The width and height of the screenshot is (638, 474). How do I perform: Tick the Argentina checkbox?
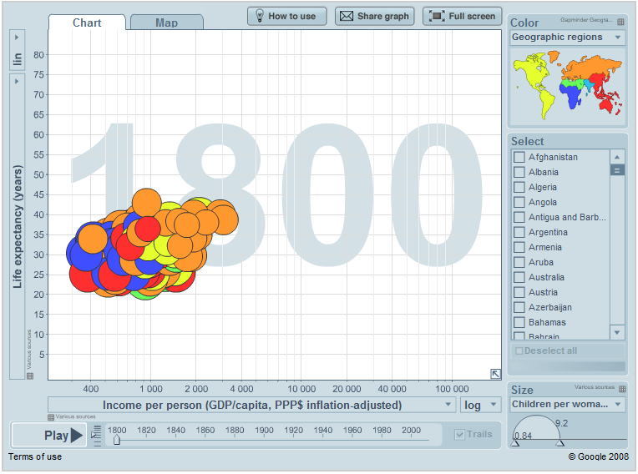pos(519,232)
